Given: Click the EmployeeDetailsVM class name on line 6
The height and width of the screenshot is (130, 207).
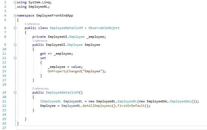Looking at the screenshot, I should click(66, 28).
